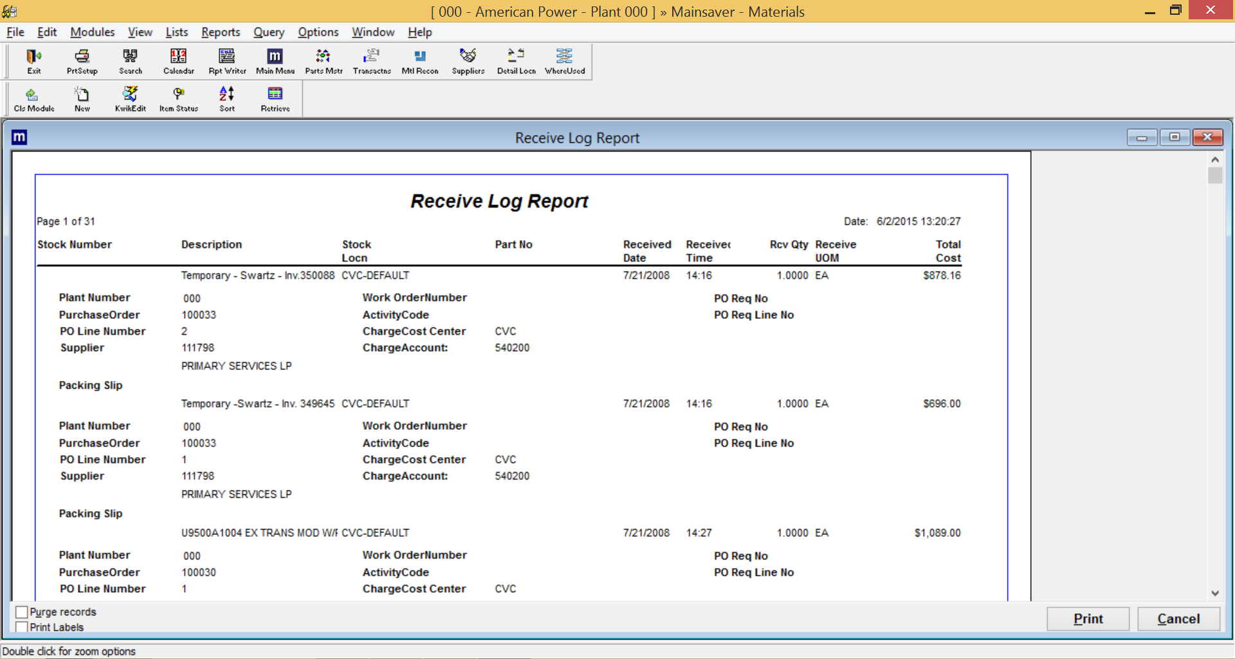Click Print to print the Receive Log Report
Viewport: 1235px width, 659px height.
[1088, 618]
